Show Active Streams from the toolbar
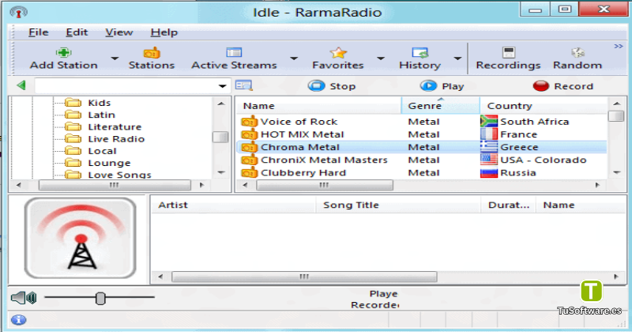Image resolution: width=632 pixels, height=332 pixels. 234,59
